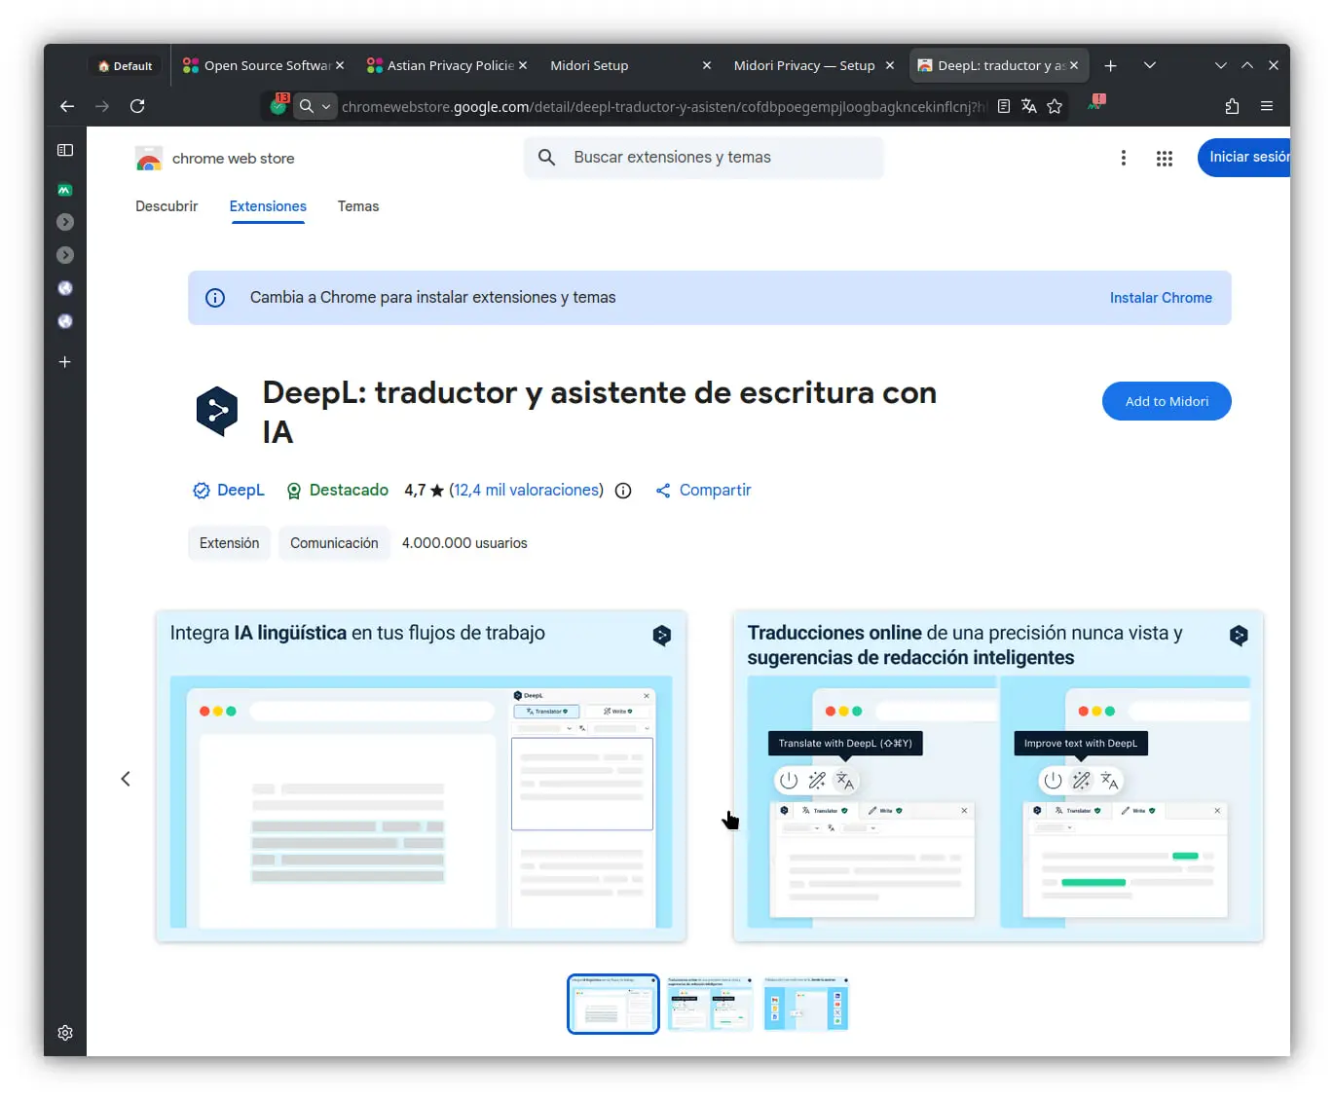Image resolution: width=1334 pixels, height=1100 pixels.
Task: Click Compartir share link
Action: pos(703,490)
